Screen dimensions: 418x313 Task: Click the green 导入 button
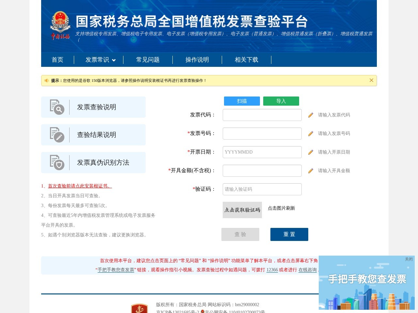[x=281, y=101]
